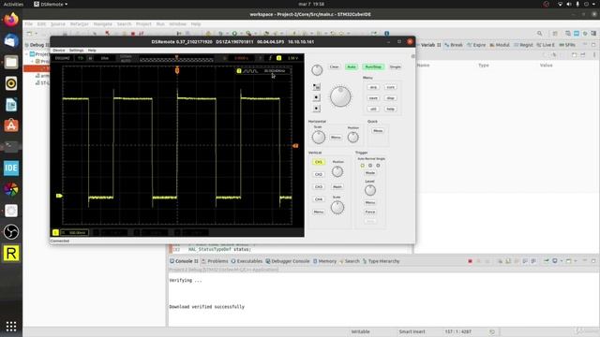Click the small knob left of Clear
Viewport: 600px width, 337px height.
tap(317, 70)
